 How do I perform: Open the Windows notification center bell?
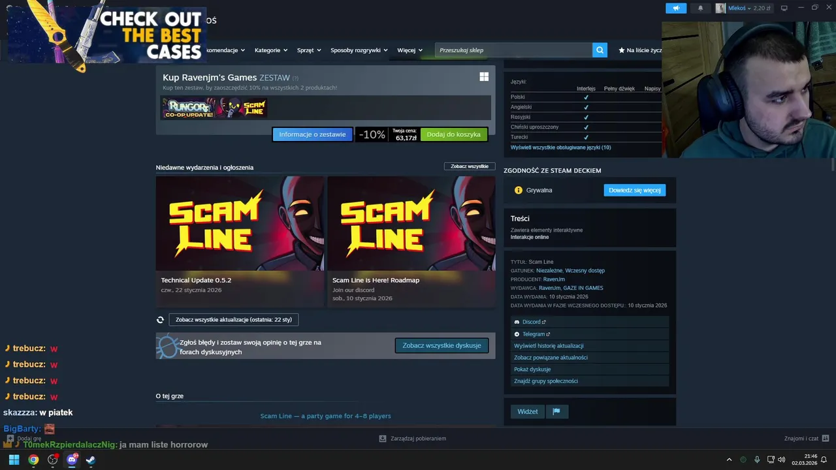click(x=824, y=460)
